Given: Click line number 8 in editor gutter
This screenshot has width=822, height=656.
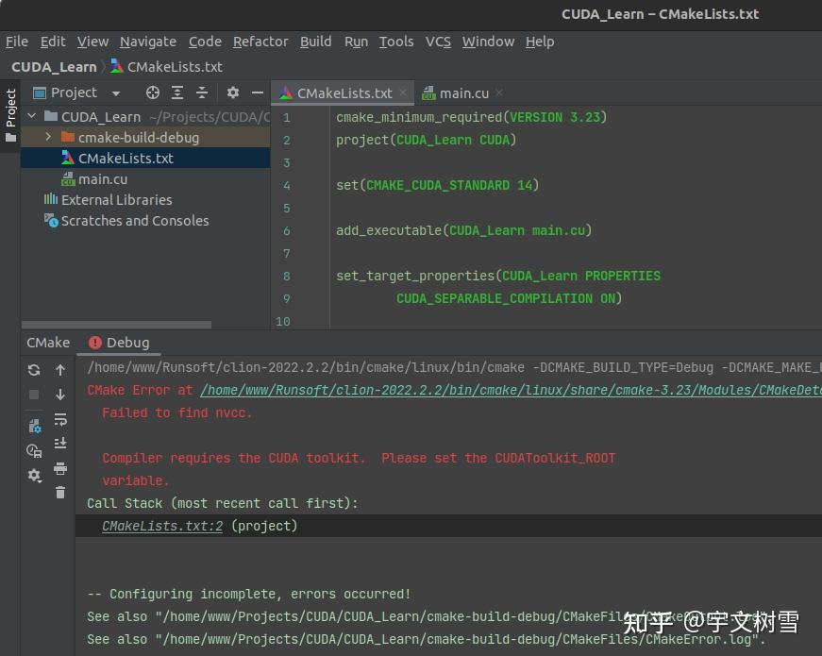Looking at the screenshot, I should [x=286, y=276].
